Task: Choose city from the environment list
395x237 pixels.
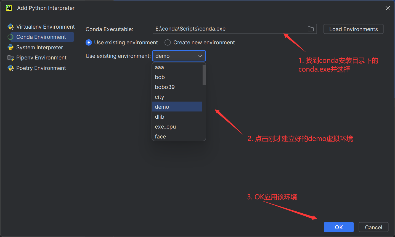Action: [x=177, y=97]
